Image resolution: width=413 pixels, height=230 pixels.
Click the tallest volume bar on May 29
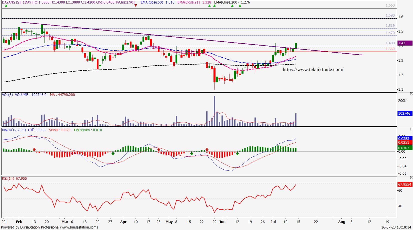[x=214, y=111]
